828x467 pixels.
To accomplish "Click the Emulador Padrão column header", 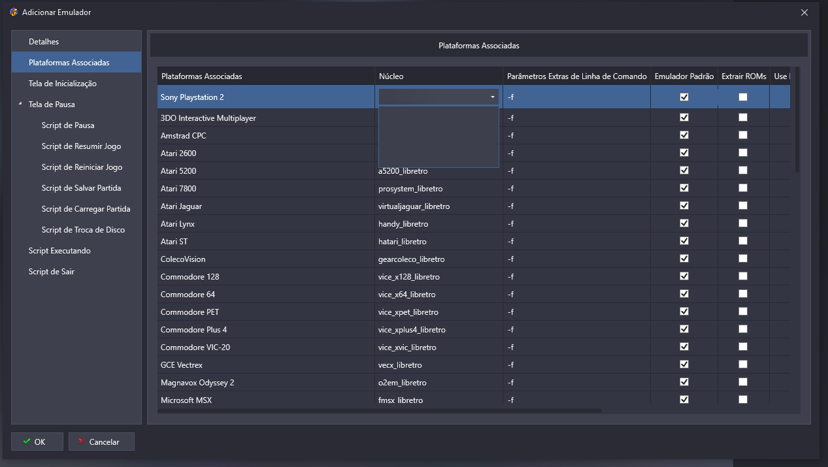I will click(684, 76).
